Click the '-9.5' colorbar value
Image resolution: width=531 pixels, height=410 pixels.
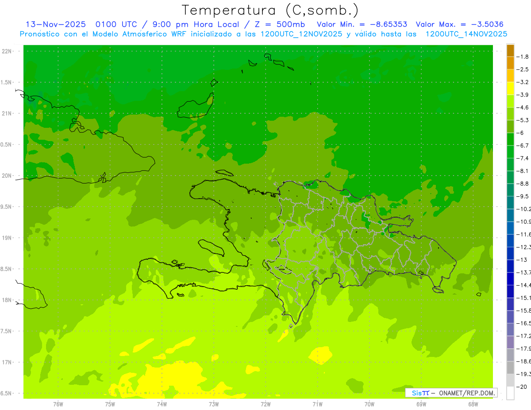pyautogui.click(x=523, y=196)
